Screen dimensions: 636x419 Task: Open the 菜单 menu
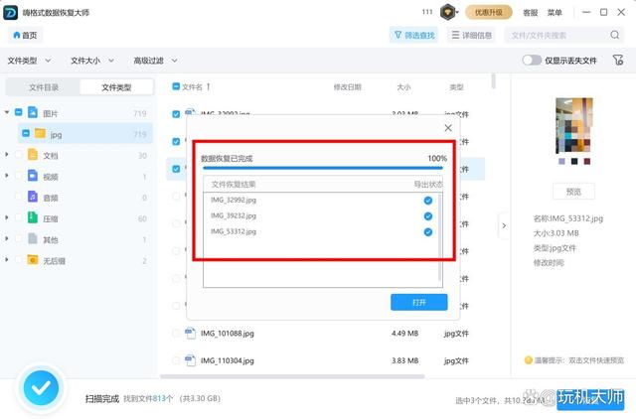click(x=555, y=13)
